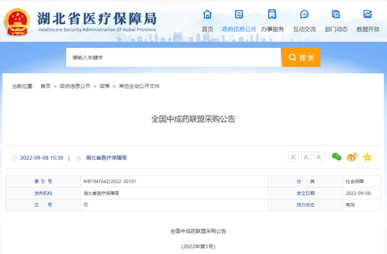The image size is (387, 254).
Task: Click the body text (2022年第1号)
Action: 198,246
